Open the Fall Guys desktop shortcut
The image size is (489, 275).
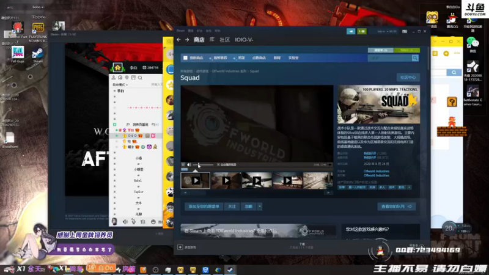coord(18,54)
